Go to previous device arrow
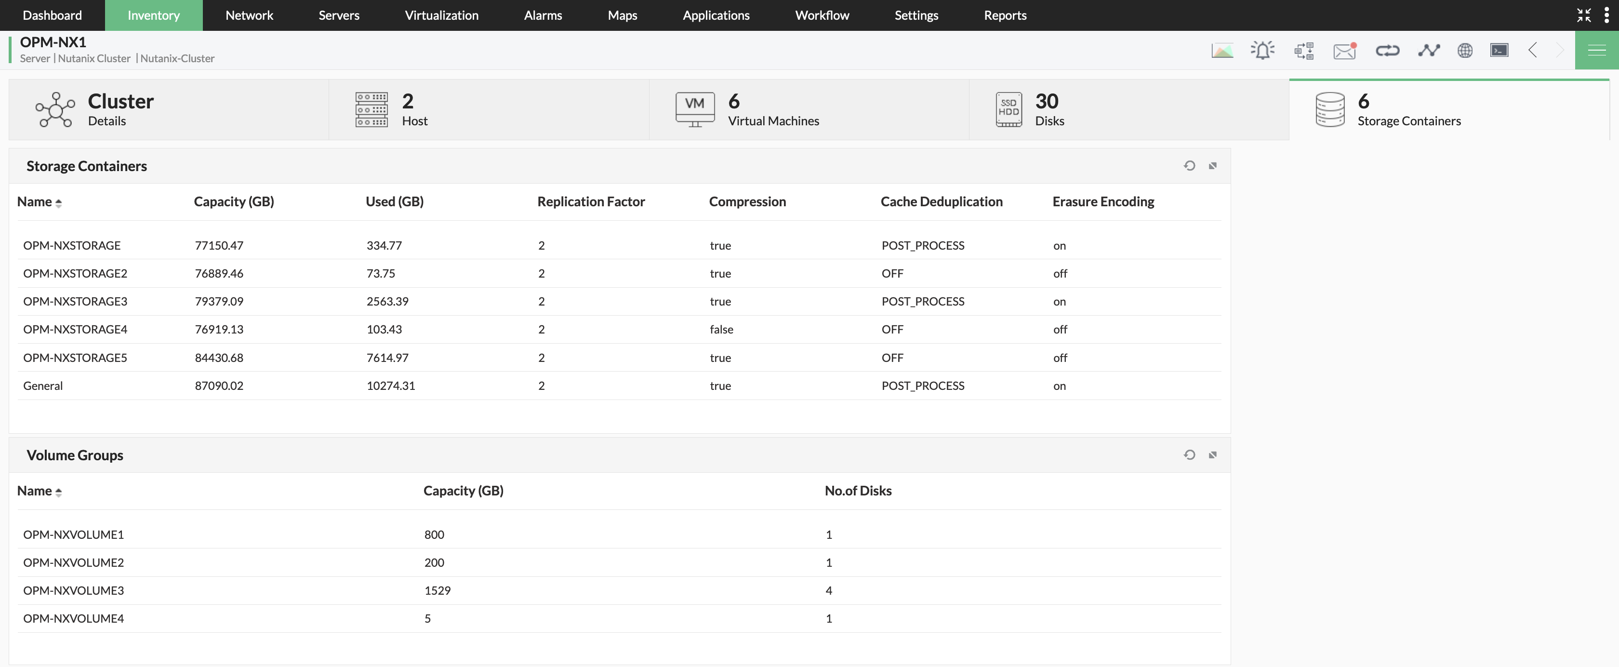The width and height of the screenshot is (1619, 667). (x=1532, y=50)
